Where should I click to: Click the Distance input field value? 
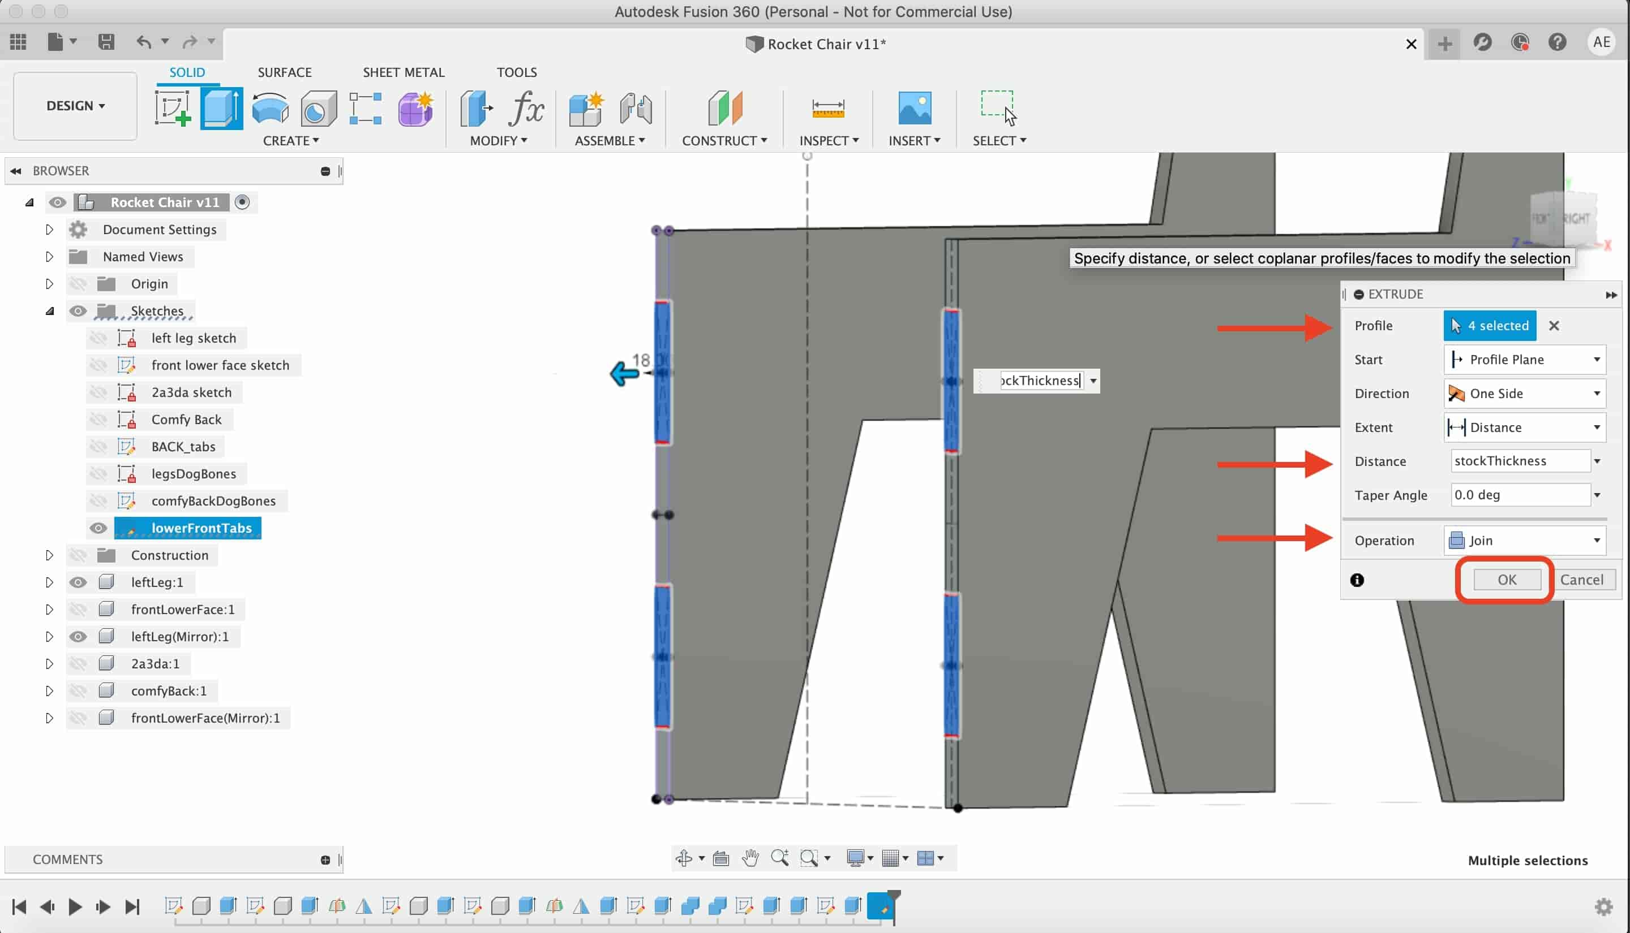click(1517, 461)
